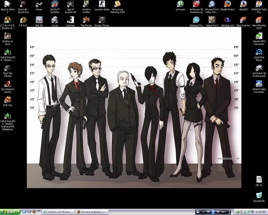The image size is (268, 215).
Task: Open the Black & White 2 desktop shortcut
Action: (7, 7)
